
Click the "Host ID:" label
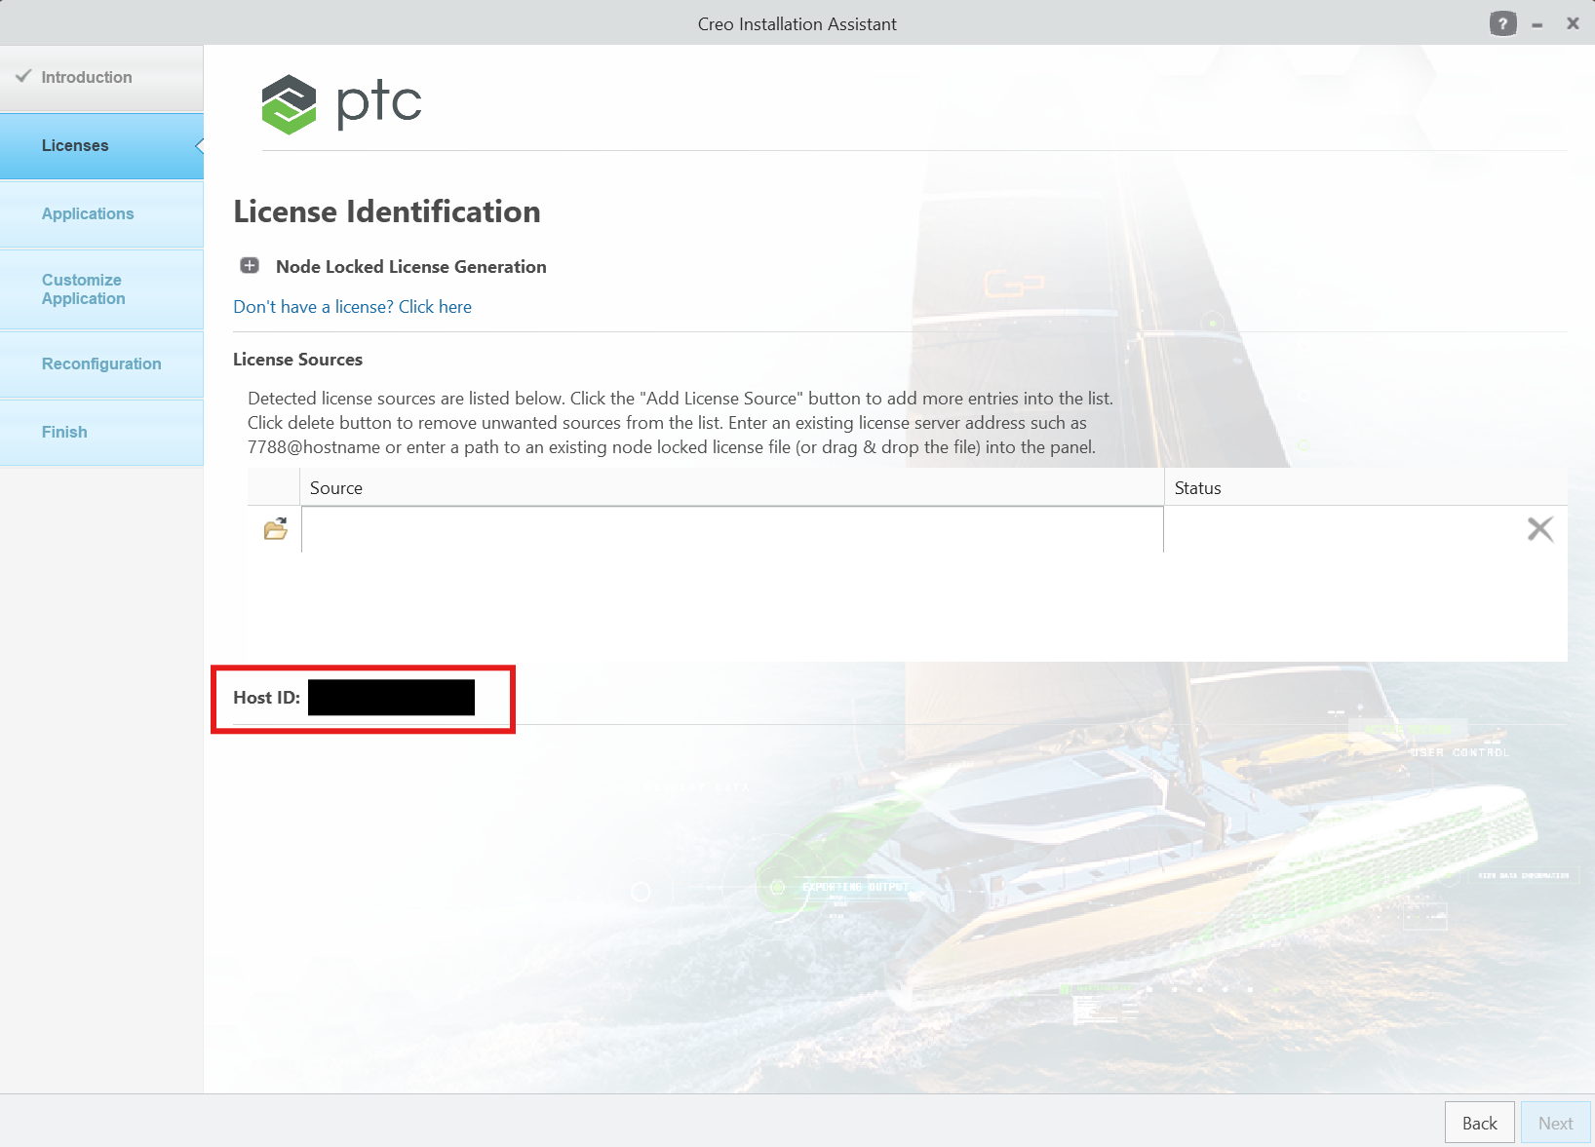pyautogui.click(x=266, y=698)
